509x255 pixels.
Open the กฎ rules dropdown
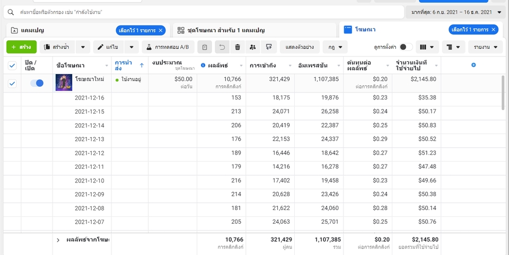(335, 47)
